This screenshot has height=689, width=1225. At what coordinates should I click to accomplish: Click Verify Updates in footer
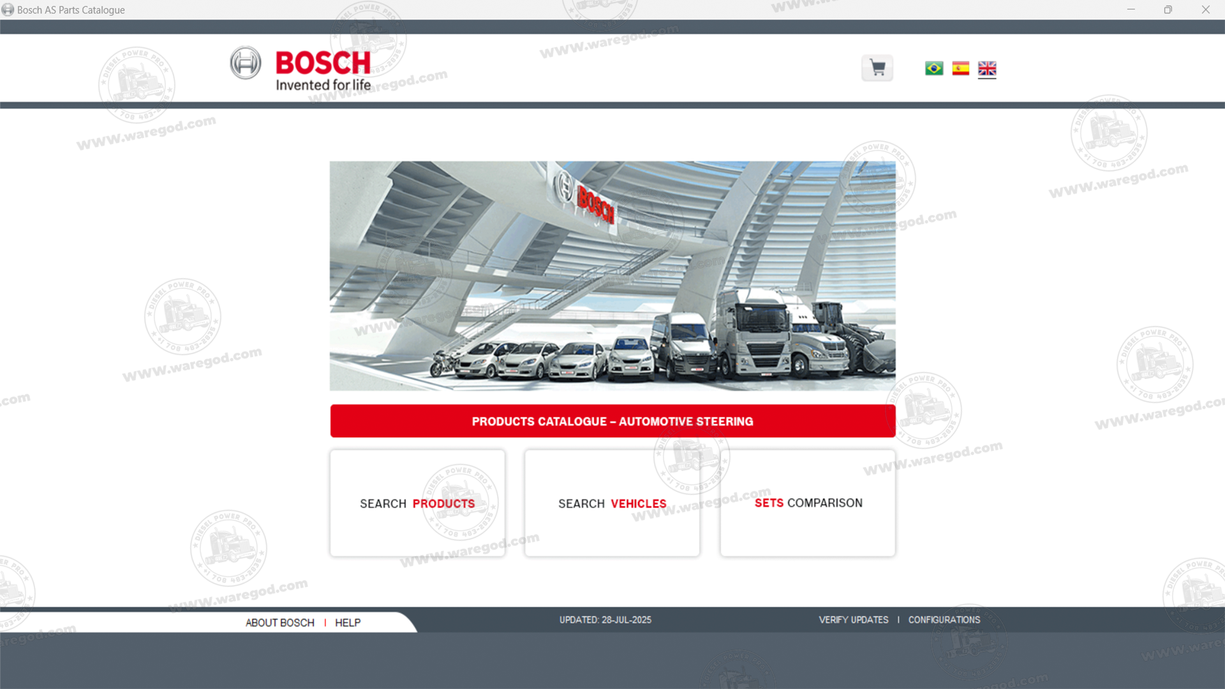coord(854,620)
